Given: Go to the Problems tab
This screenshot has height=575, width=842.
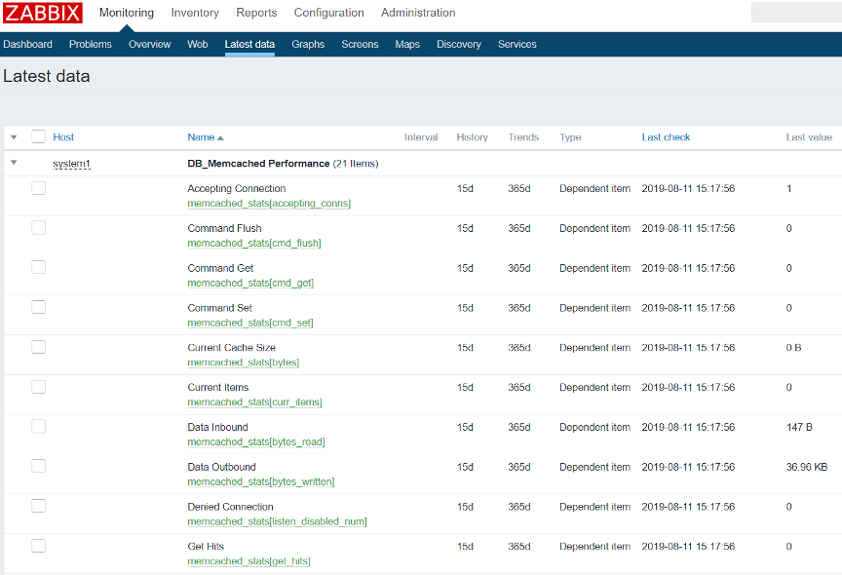Looking at the screenshot, I should coord(91,44).
